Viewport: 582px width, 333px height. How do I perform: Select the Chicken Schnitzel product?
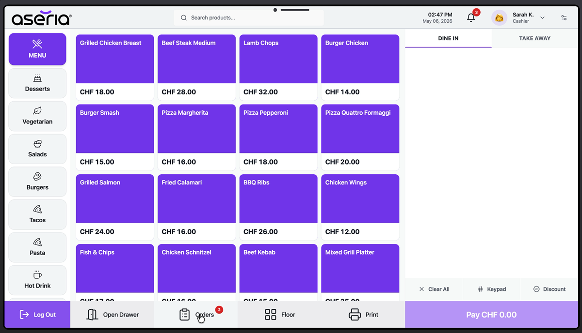[x=197, y=272]
